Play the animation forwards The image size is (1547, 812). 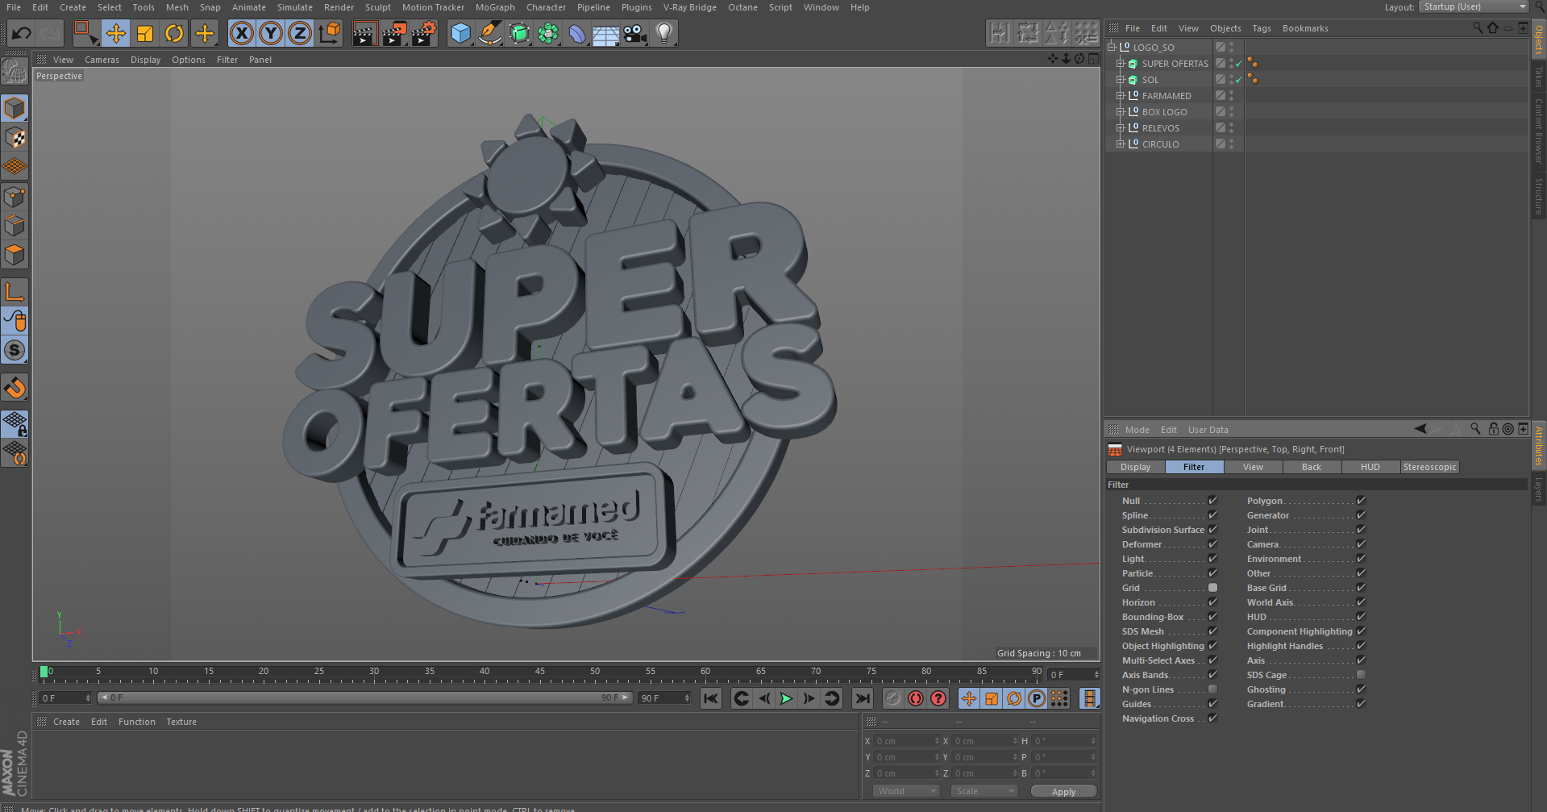coord(786,698)
